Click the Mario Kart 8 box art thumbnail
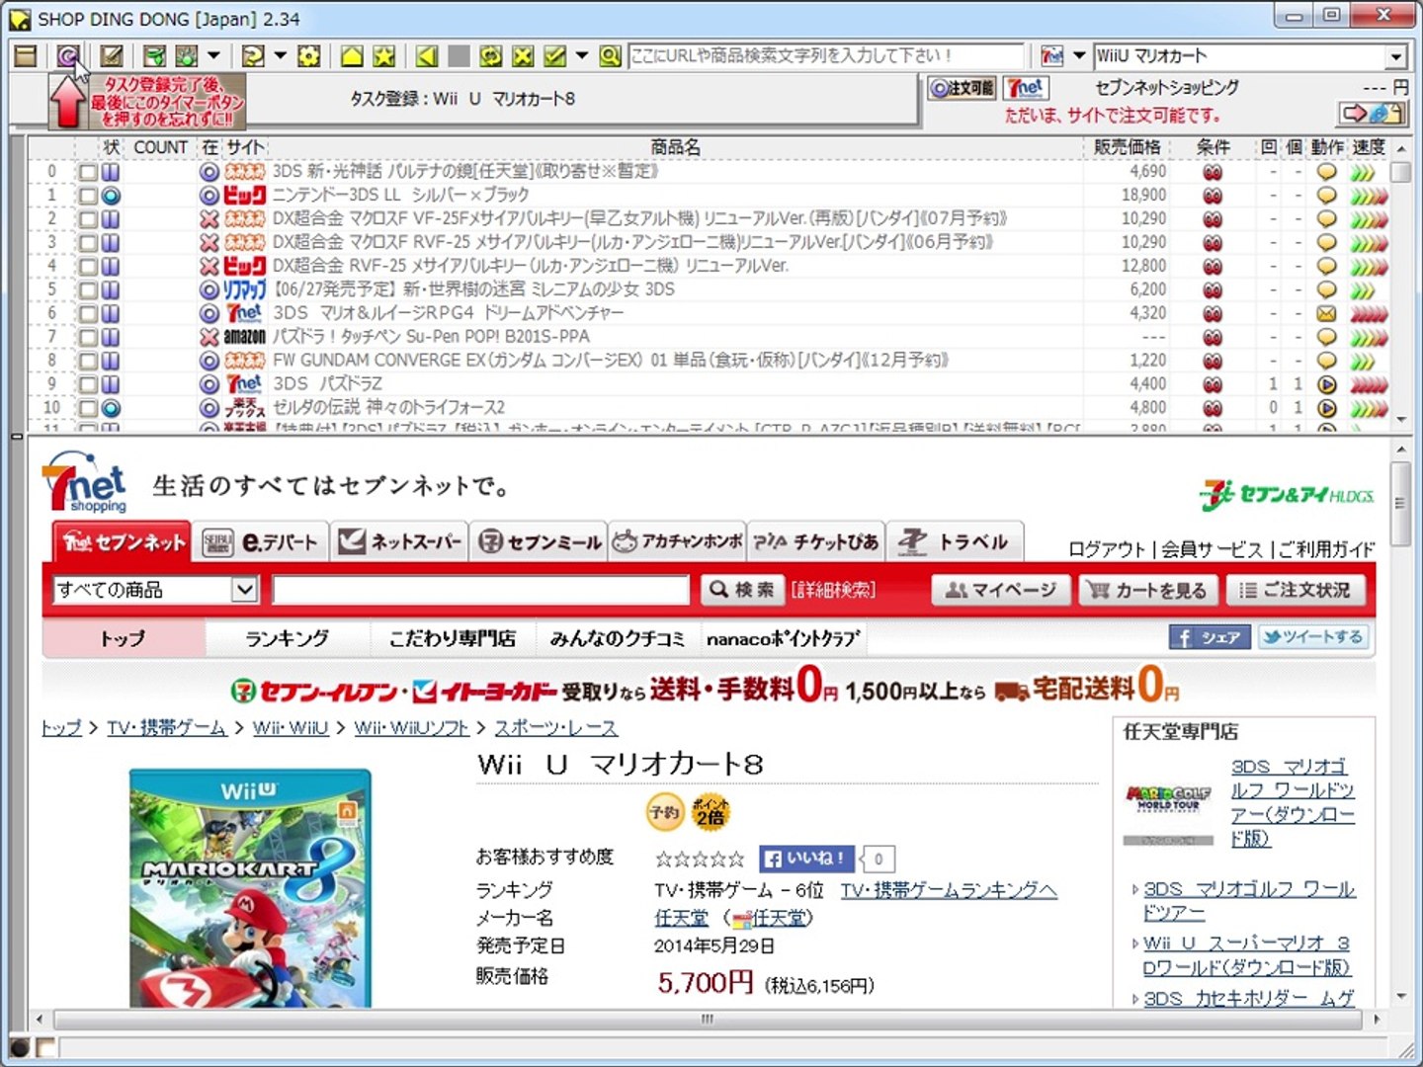 click(250, 889)
